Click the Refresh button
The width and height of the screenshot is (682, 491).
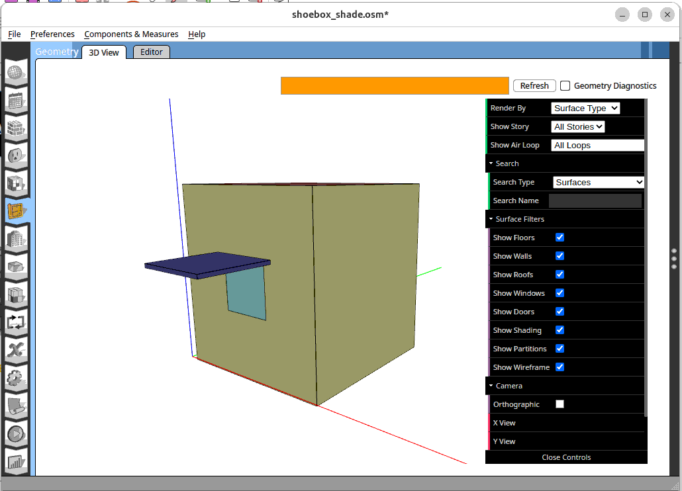[534, 85]
